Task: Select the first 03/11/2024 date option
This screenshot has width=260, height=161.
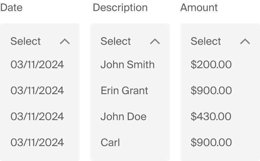Action: pos(37,65)
